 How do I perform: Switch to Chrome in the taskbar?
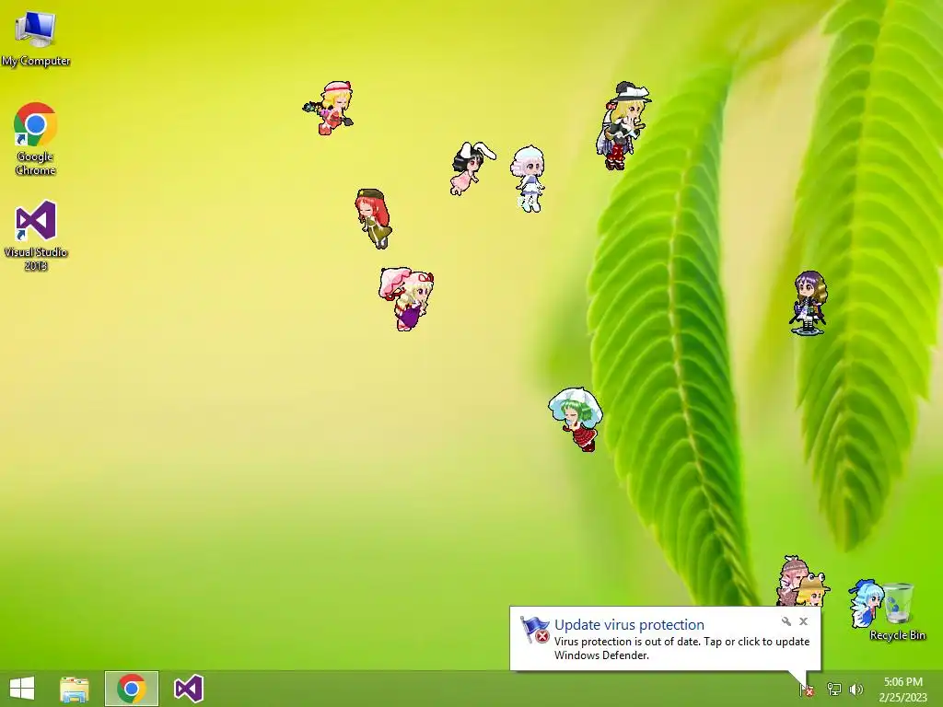[x=132, y=689]
